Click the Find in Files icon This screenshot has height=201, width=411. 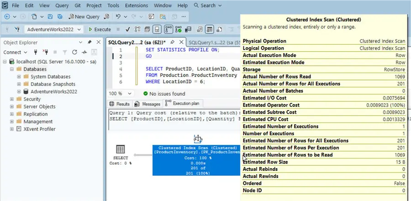(163, 16)
